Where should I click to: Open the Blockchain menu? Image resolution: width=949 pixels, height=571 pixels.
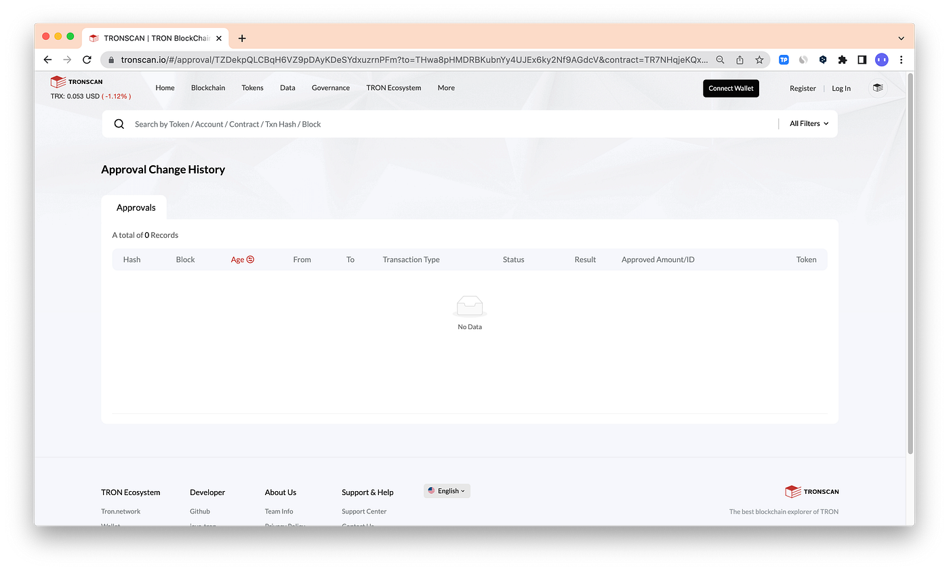[x=208, y=88]
